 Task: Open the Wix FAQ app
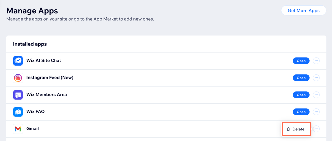click(301, 112)
